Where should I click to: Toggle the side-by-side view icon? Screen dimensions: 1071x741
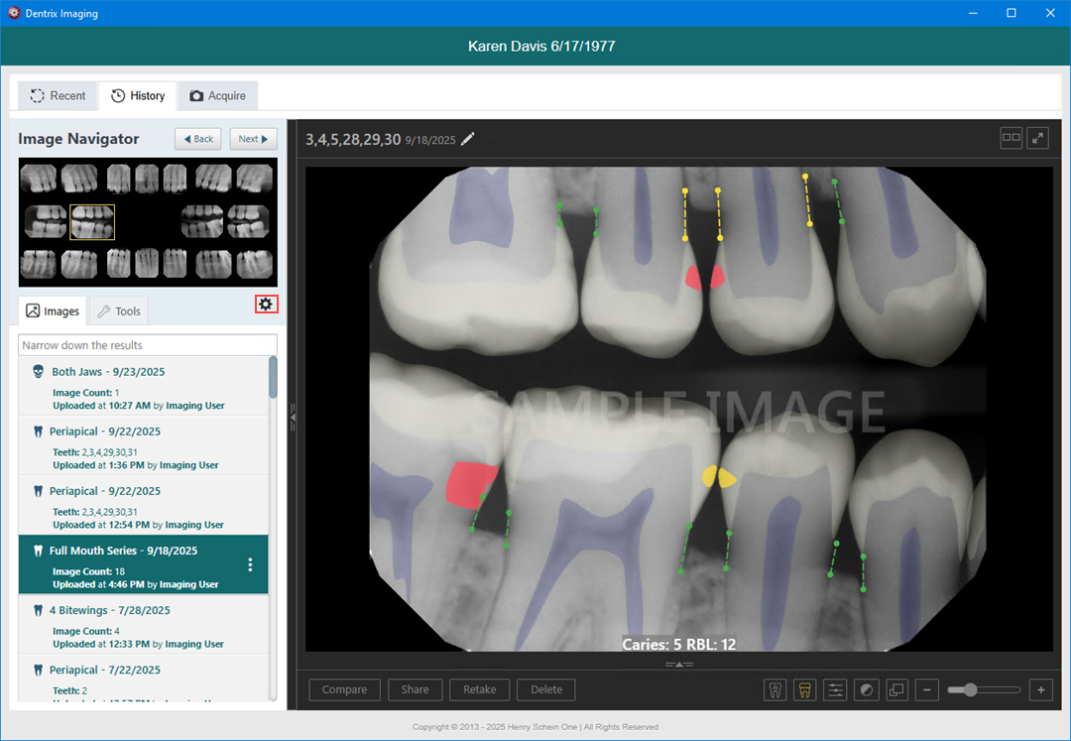(1011, 139)
